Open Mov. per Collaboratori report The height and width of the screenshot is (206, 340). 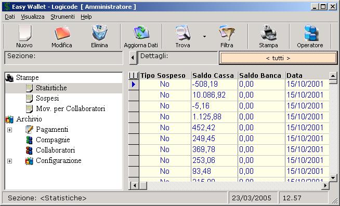(71, 108)
